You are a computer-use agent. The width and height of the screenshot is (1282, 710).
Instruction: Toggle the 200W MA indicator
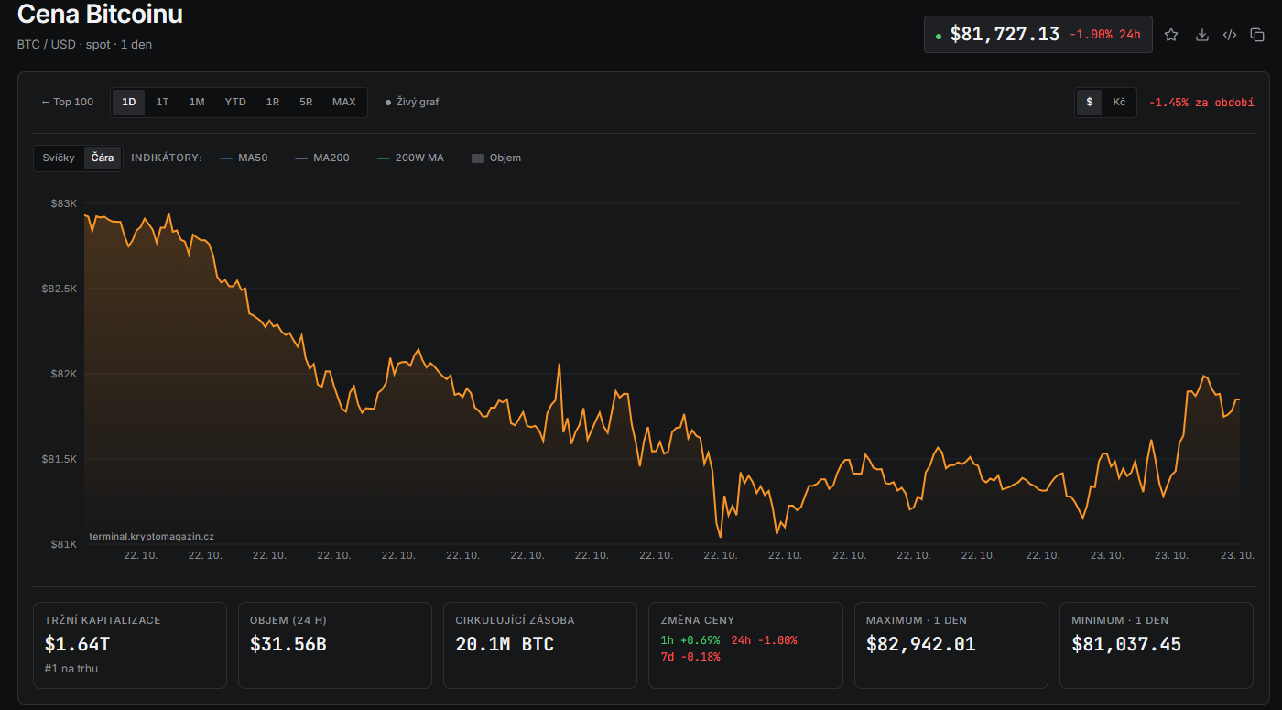(x=410, y=158)
